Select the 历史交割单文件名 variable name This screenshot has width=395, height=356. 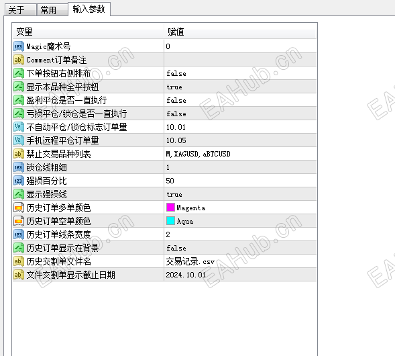point(58,261)
